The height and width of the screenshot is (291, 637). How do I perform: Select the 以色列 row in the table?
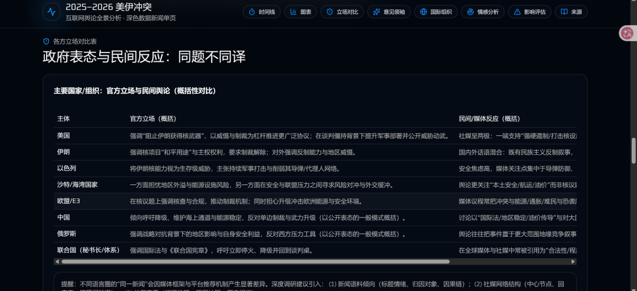tap(67, 168)
